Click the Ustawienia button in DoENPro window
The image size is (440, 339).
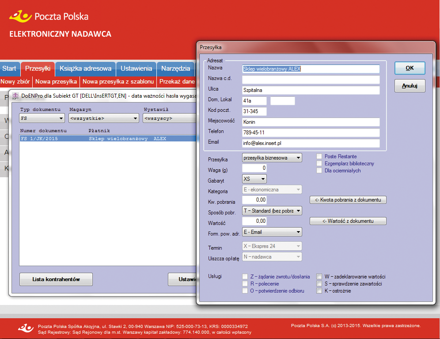(182, 279)
